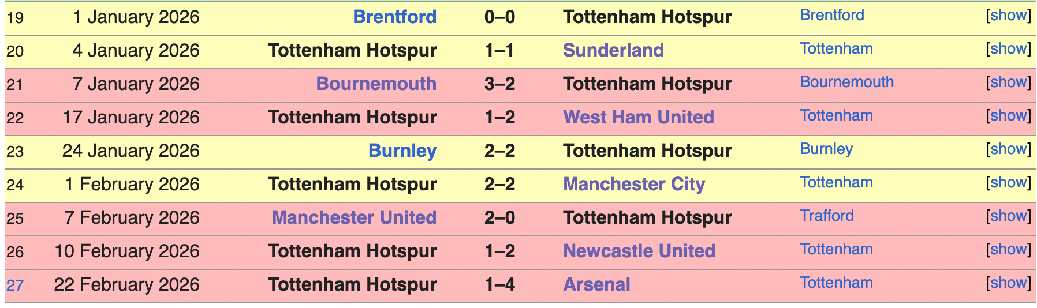Viewport: 1037px width, 308px height.
Task: Go to the Manchester United page
Action: (x=354, y=217)
